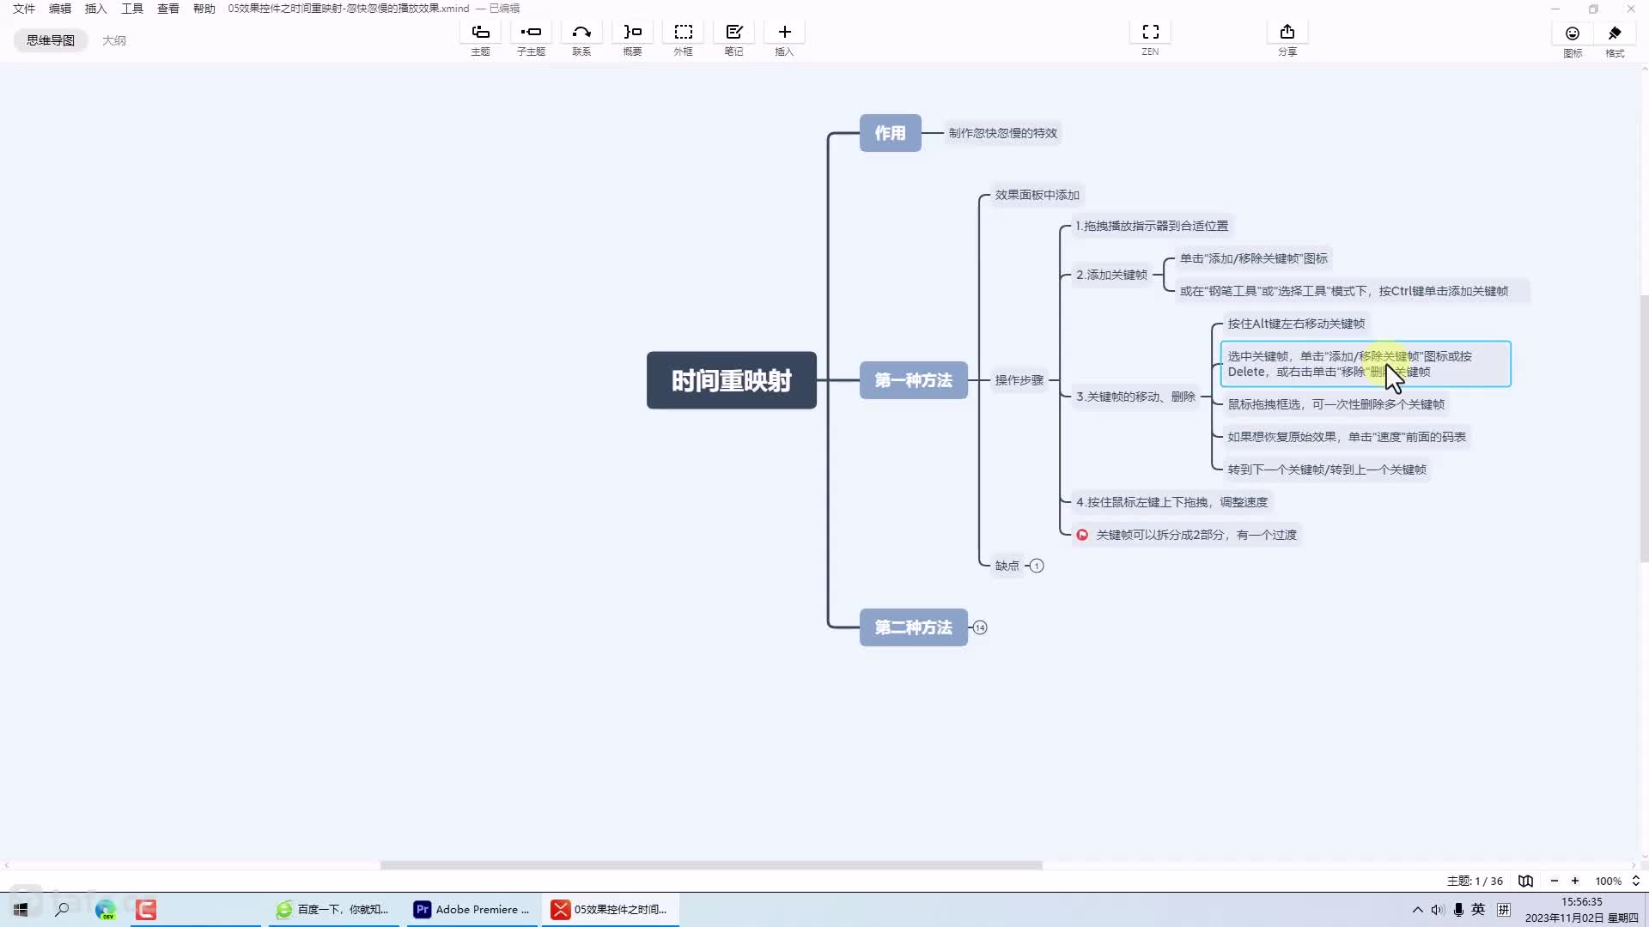Select the 第一种方法 topic node
The image size is (1649, 927).
tap(914, 380)
